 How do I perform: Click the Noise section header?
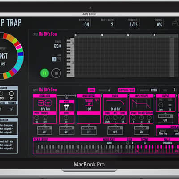click(x=67, y=102)
